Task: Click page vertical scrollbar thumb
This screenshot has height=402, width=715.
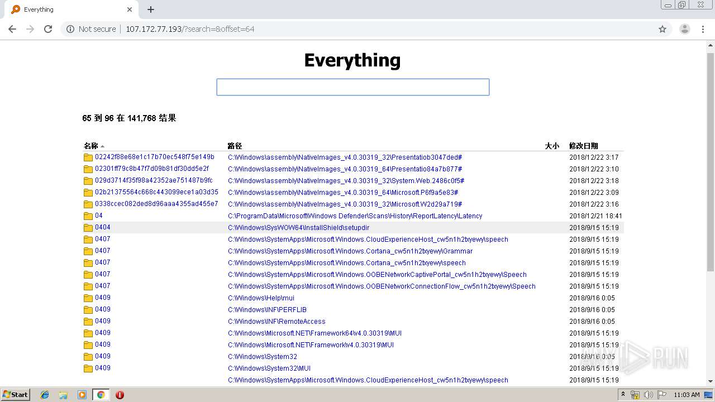Action: tap(711, 162)
